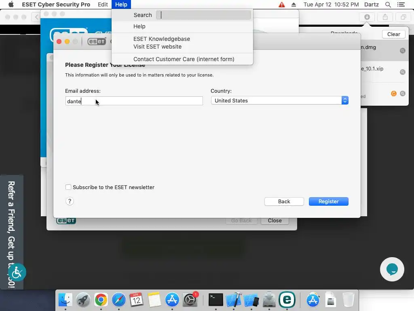Click the menu bar date and time
Screen dimensions: 414x311
[x=331, y=4]
